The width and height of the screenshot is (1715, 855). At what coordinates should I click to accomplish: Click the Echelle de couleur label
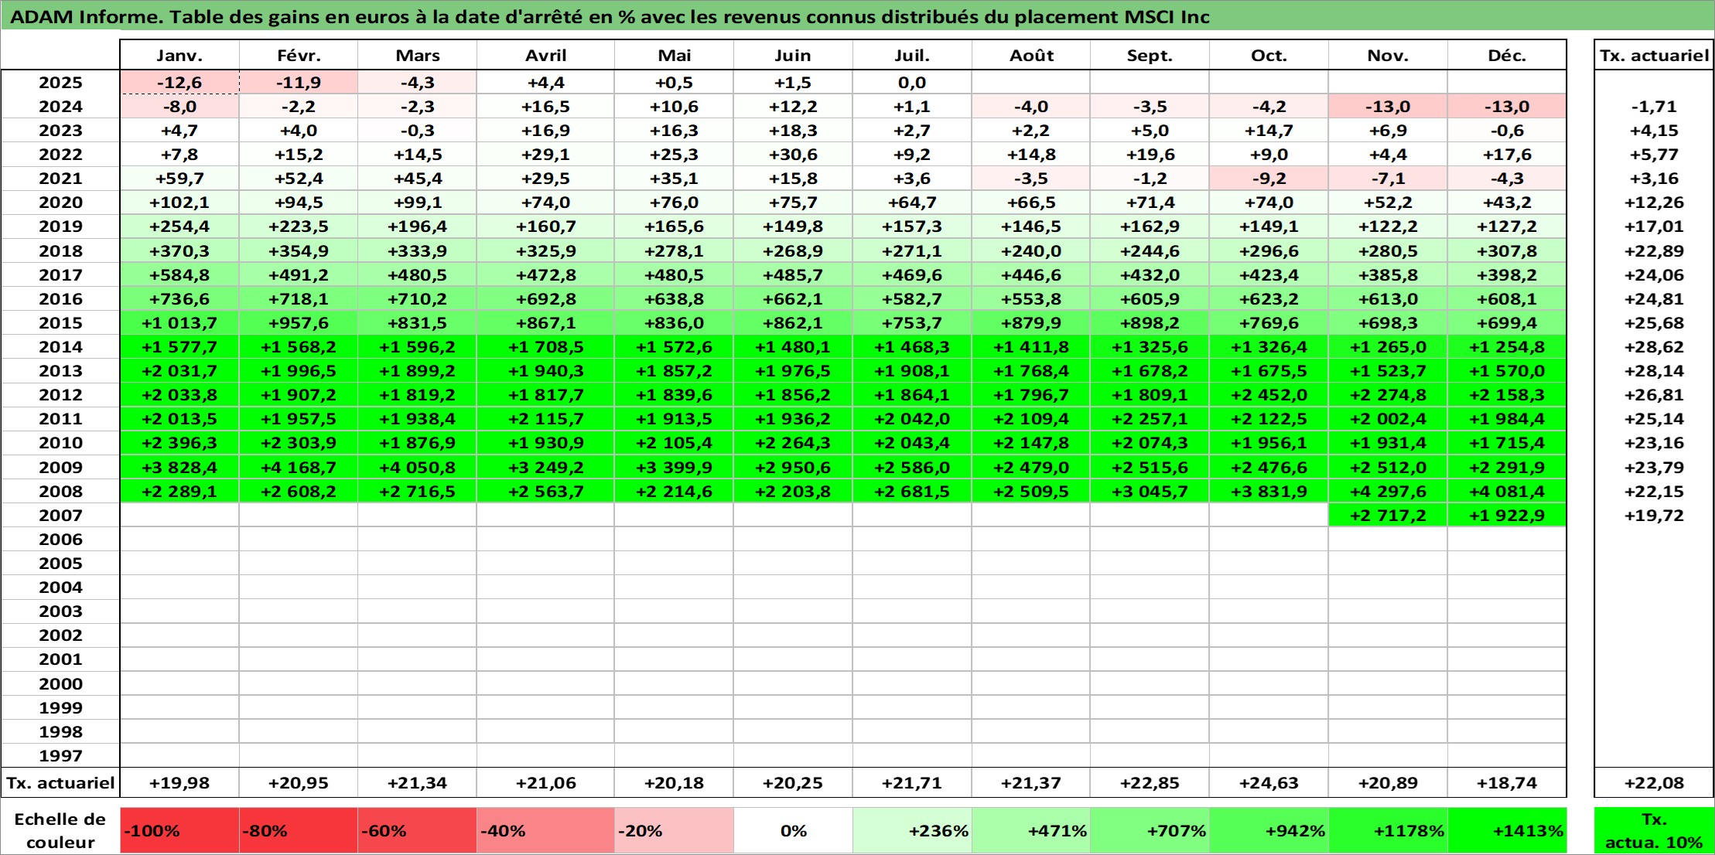point(60,831)
